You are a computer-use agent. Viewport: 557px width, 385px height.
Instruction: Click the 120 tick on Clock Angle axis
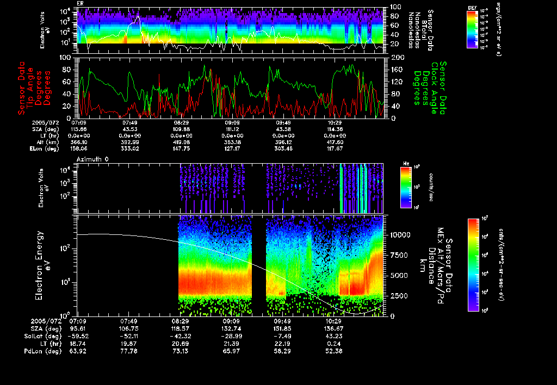[397, 82]
